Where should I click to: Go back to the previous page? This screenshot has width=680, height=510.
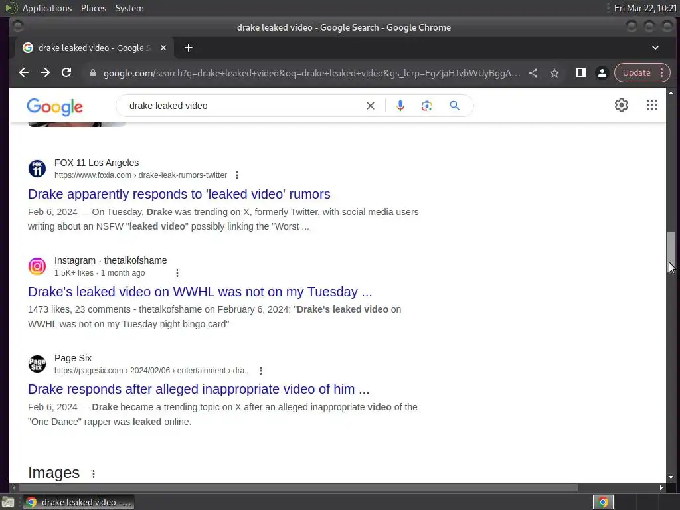point(24,73)
